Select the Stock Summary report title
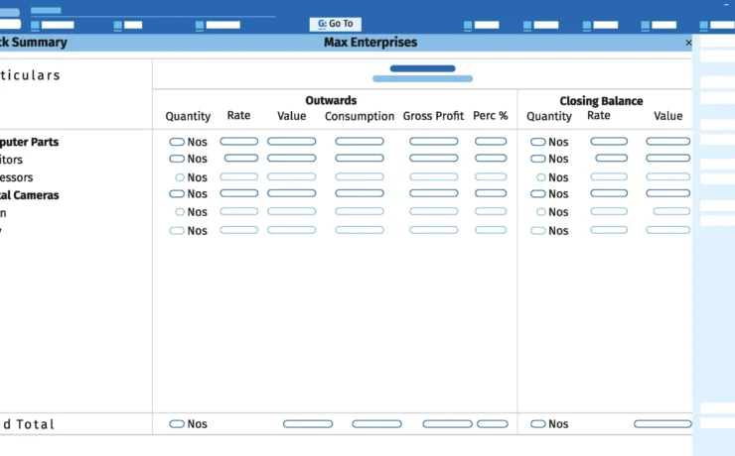Viewport: 735px width, 456px height. 34,42
